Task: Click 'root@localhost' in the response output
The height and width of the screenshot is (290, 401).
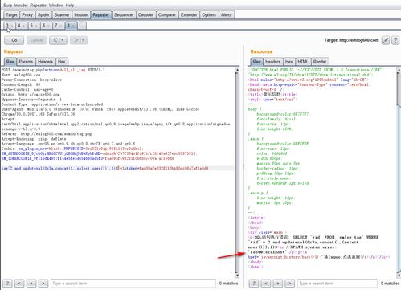Action: click(267, 252)
